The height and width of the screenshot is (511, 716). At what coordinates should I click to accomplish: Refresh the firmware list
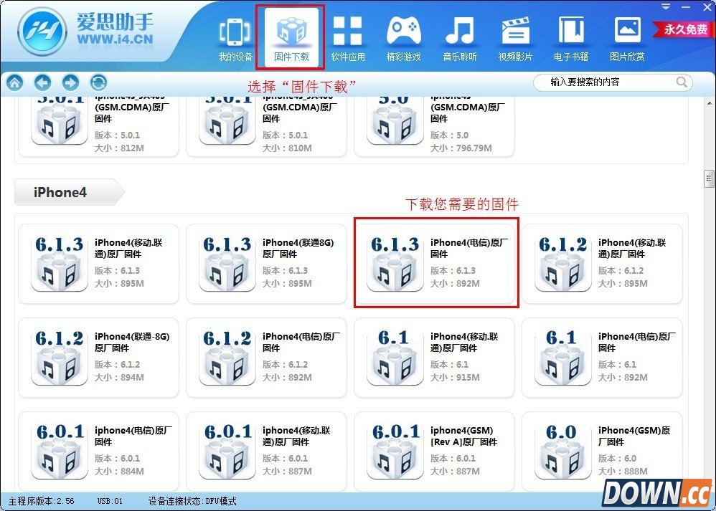(98, 82)
